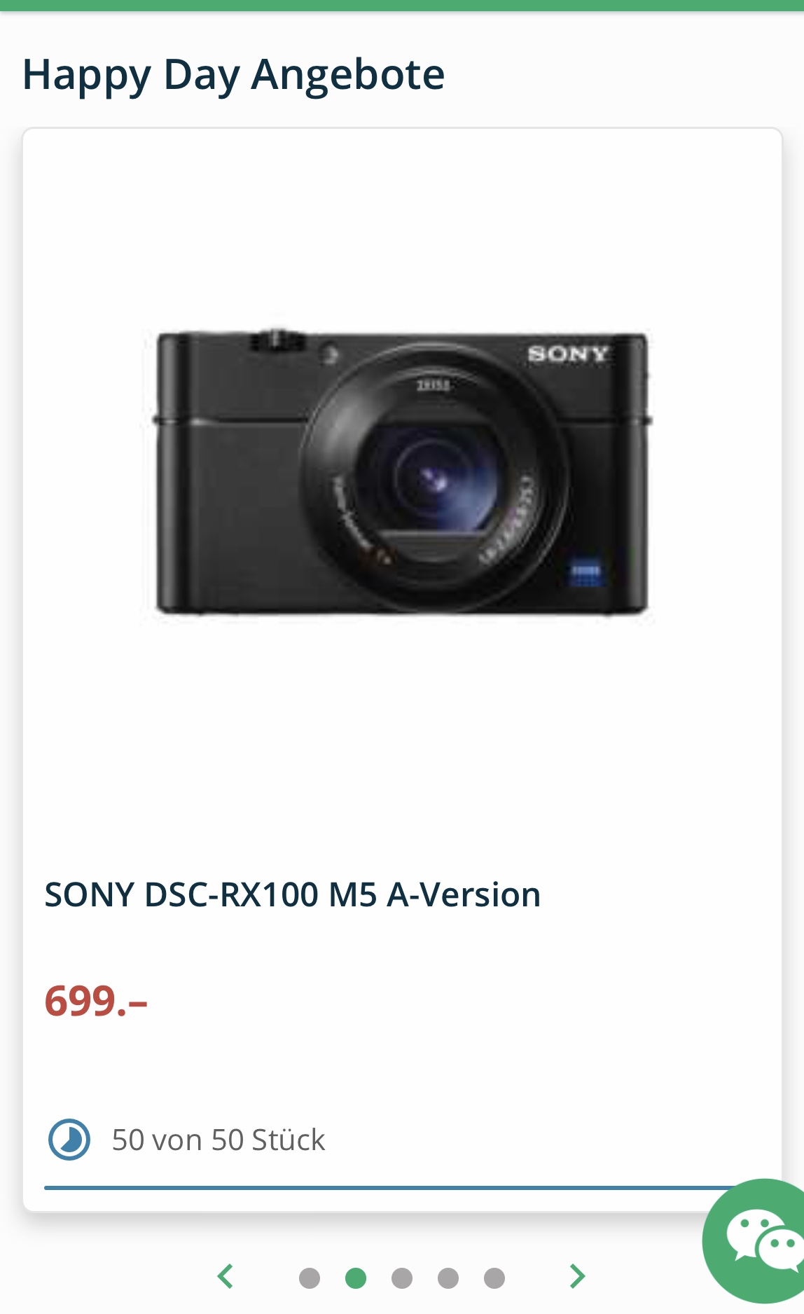Select the active green second carousel dot
This screenshot has height=1314, width=804.
point(356,1278)
